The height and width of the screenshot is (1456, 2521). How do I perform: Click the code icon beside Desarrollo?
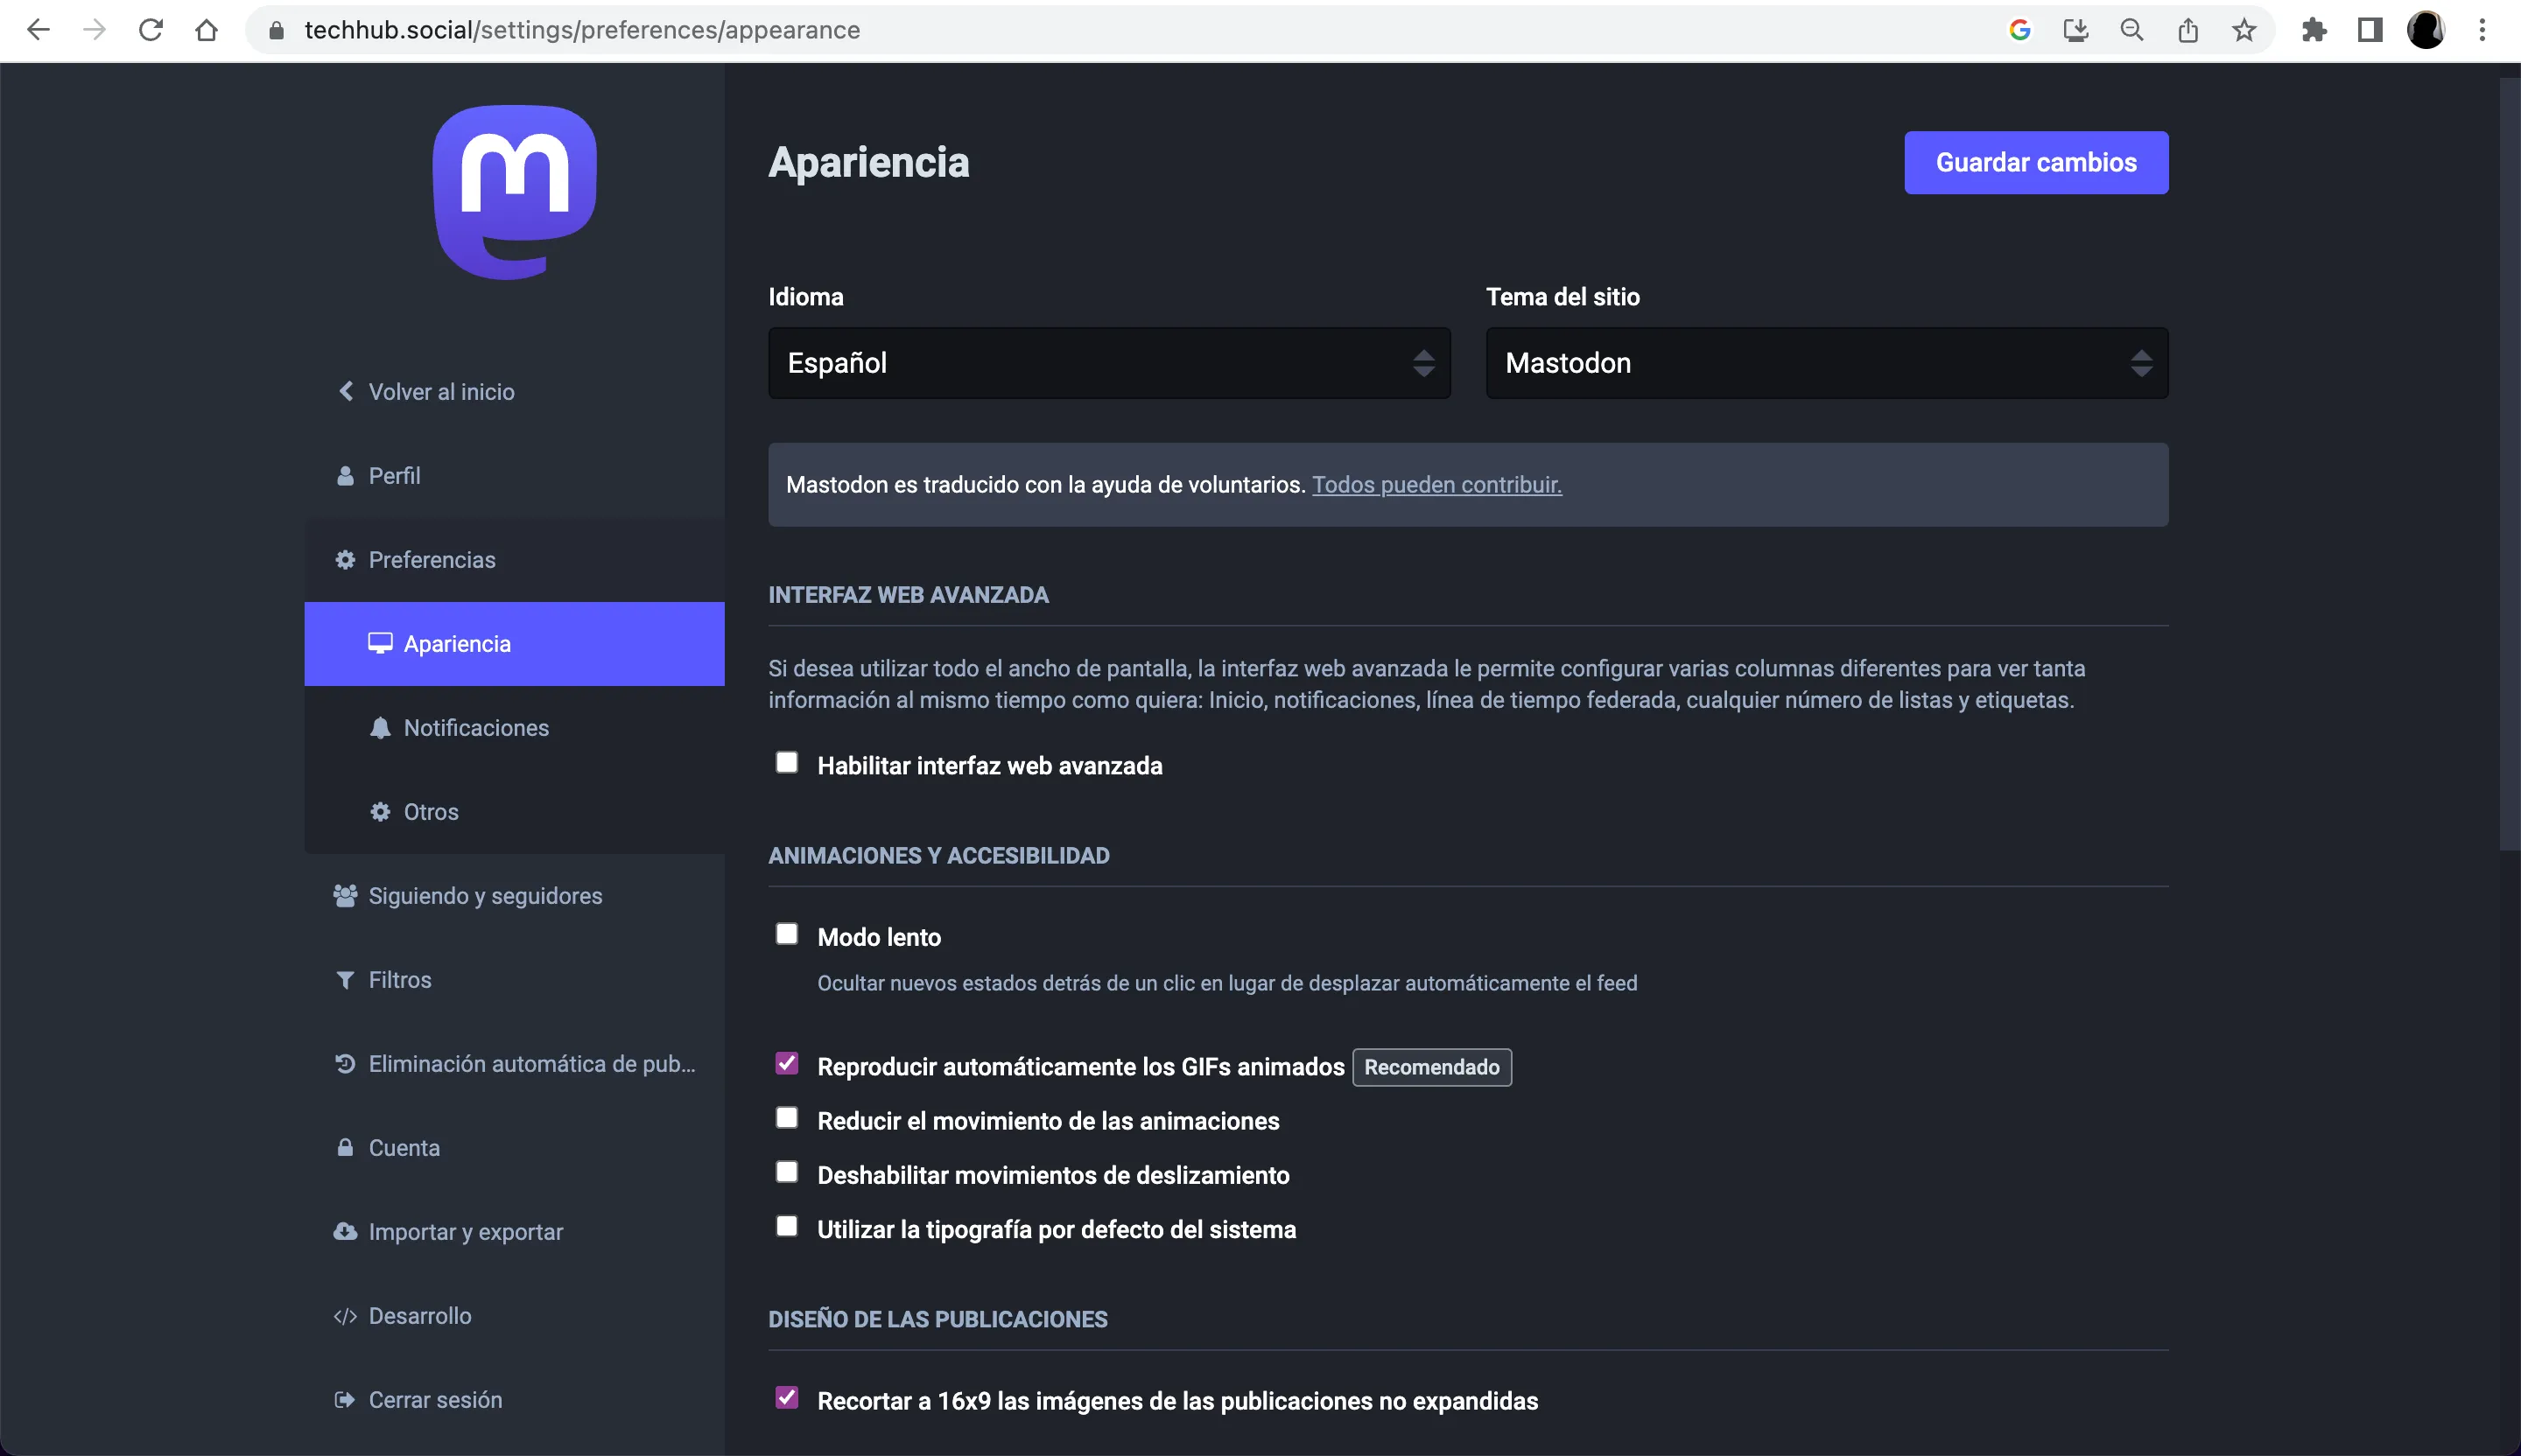click(x=345, y=1316)
